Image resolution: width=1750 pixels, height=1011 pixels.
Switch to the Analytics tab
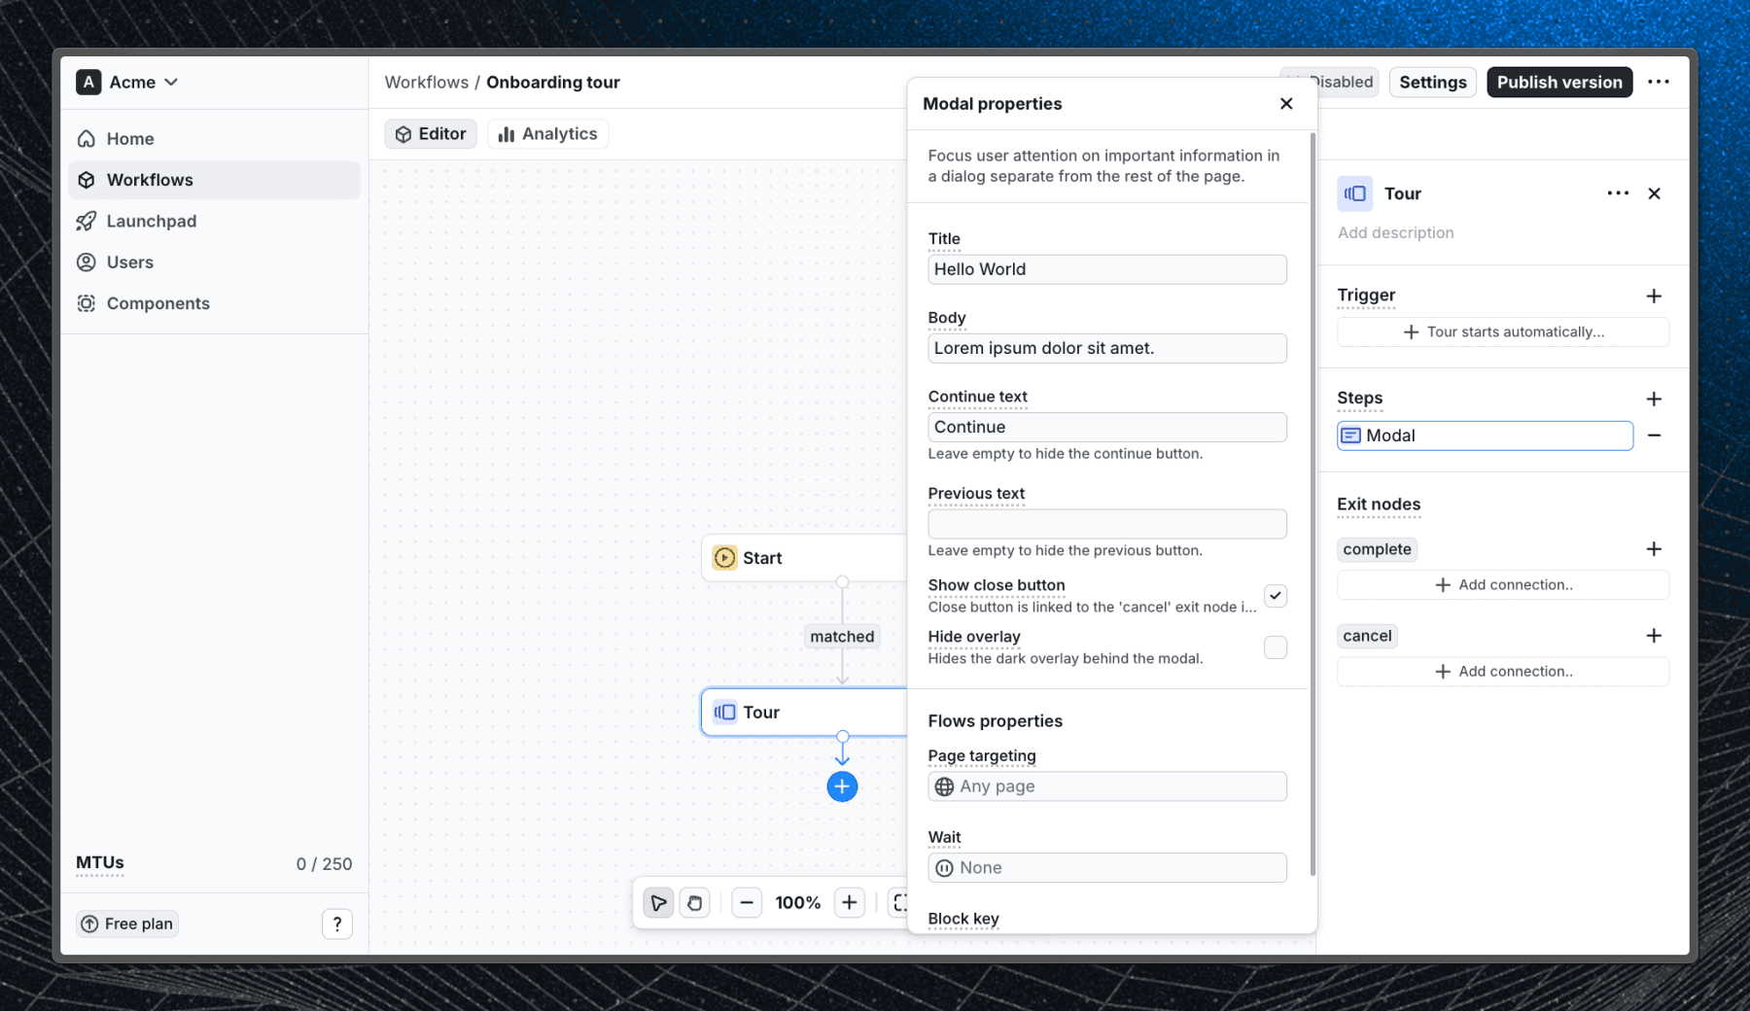tap(547, 133)
